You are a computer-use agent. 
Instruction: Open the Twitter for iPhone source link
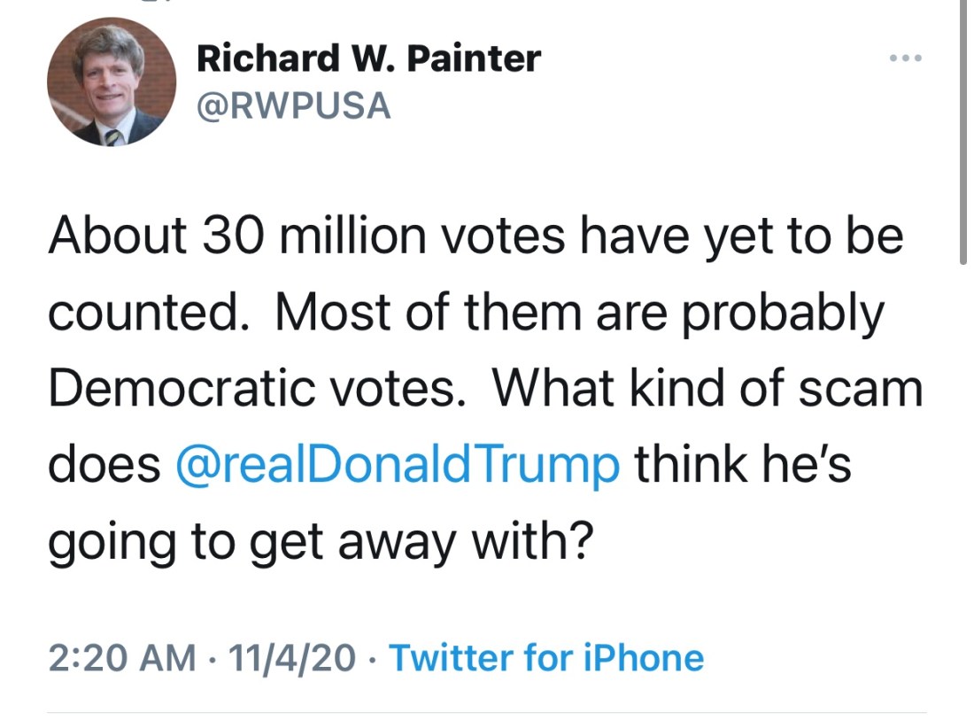pos(546,658)
